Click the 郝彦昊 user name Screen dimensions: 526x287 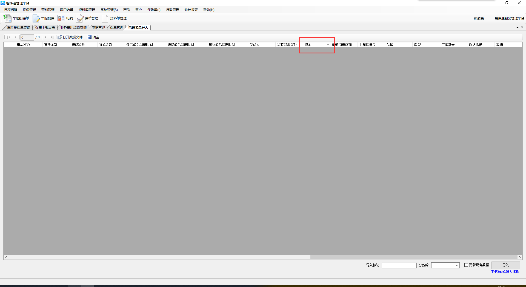(479, 18)
